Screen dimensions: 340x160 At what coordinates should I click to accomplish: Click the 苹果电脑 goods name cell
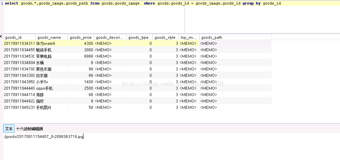point(44,56)
